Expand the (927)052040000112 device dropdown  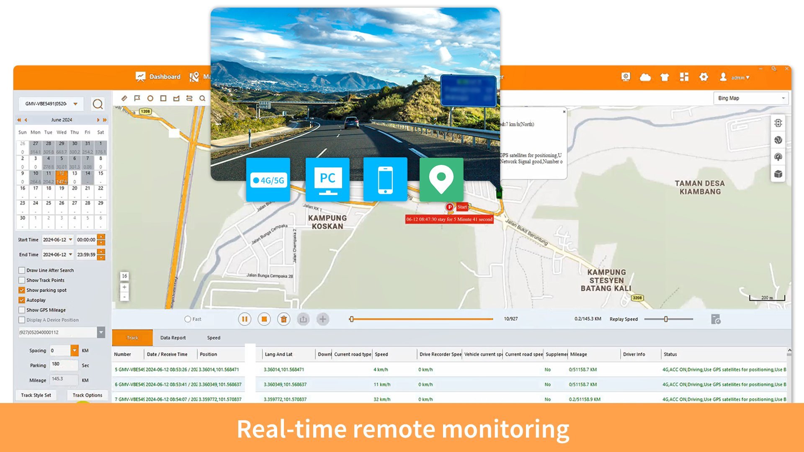(x=101, y=332)
